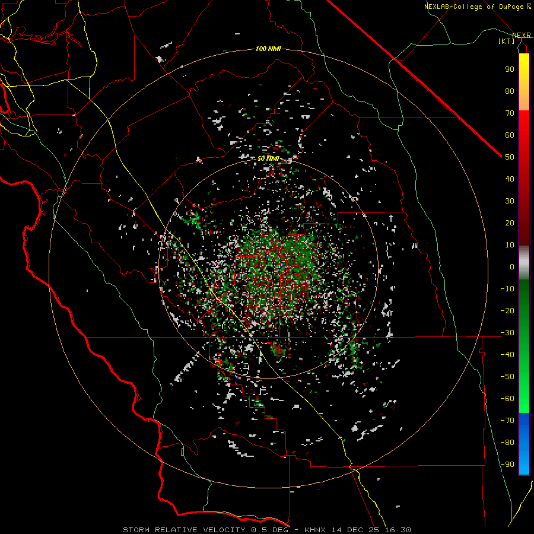Select the -20 value on velocity scale
534x534 pixels.
coord(507,310)
